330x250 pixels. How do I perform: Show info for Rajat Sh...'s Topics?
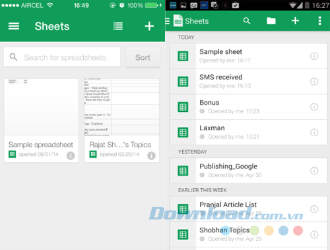tap(151, 155)
